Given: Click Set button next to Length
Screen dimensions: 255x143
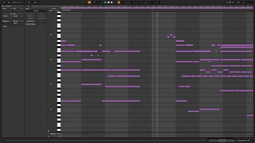Looking at the screenshot, I should tap(22, 16).
